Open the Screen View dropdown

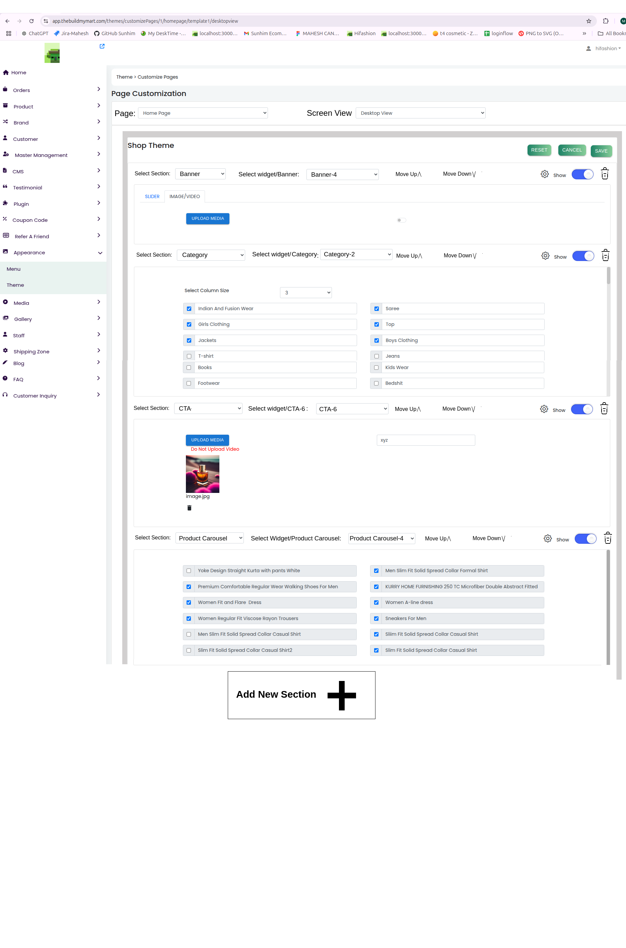(x=420, y=113)
